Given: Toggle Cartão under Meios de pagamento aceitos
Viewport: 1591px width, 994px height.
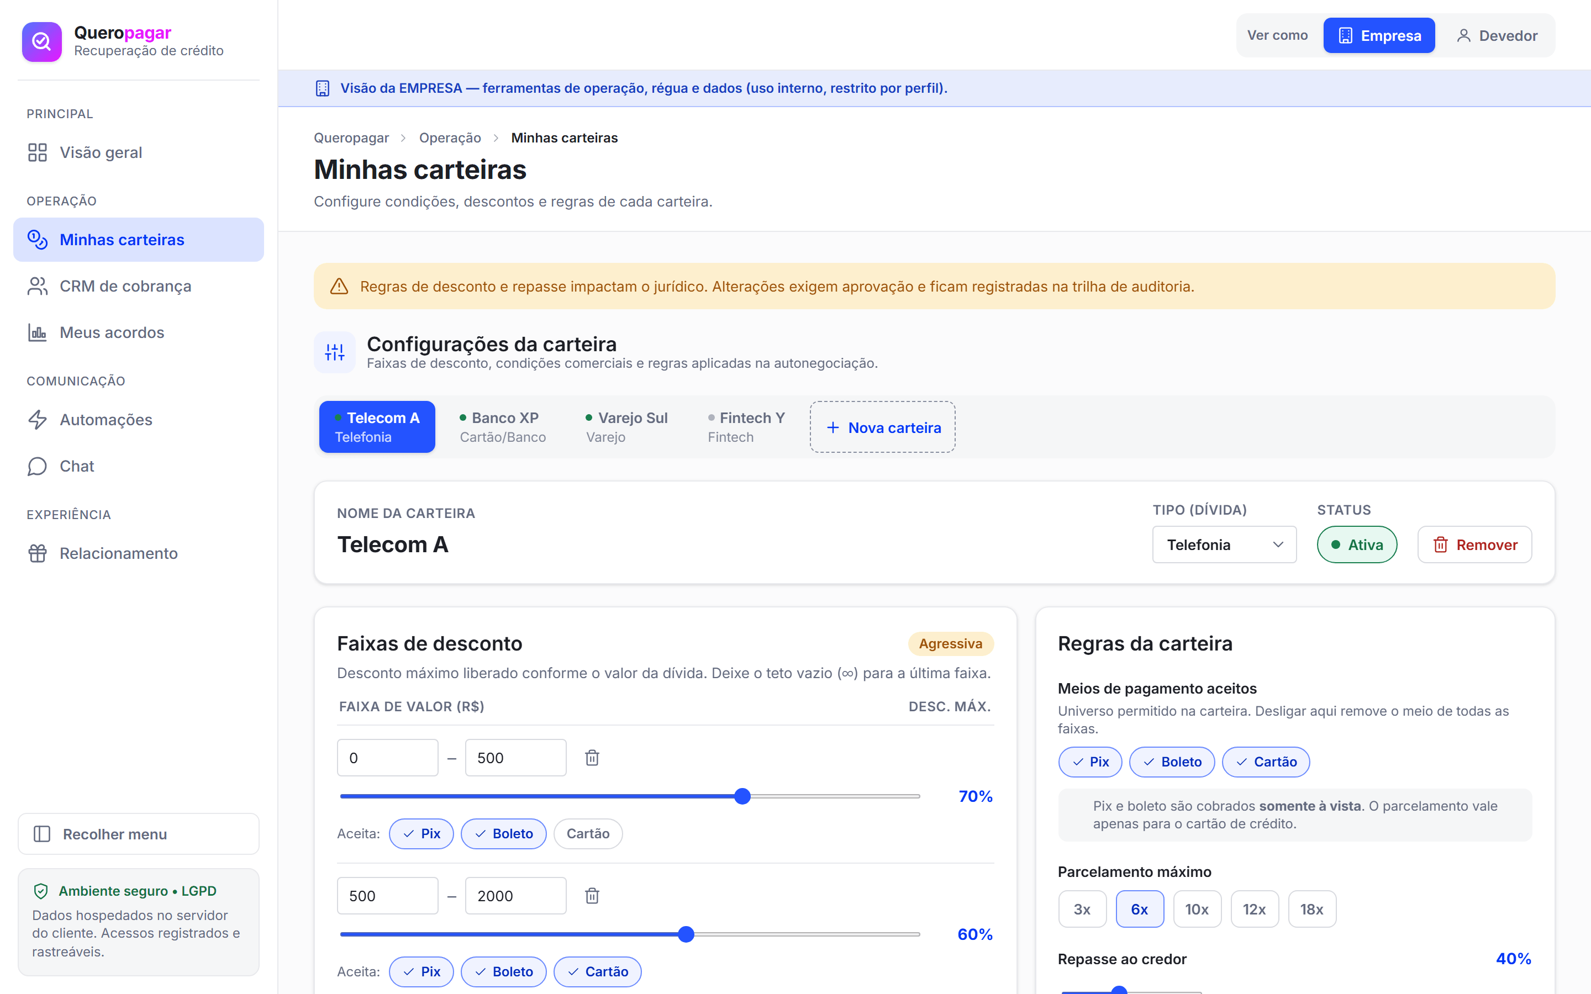Looking at the screenshot, I should tap(1266, 762).
